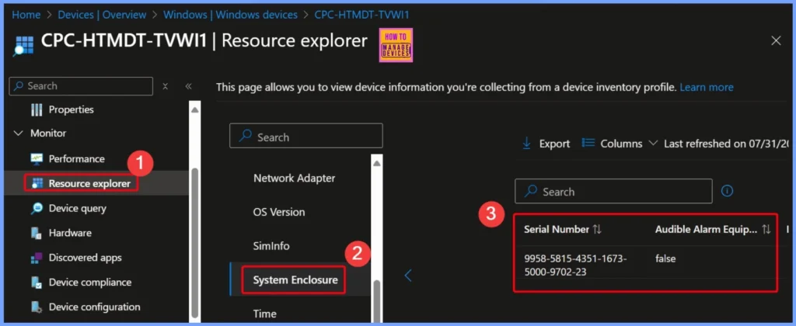Go to Home breadcrumb

click(x=26, y=15)
